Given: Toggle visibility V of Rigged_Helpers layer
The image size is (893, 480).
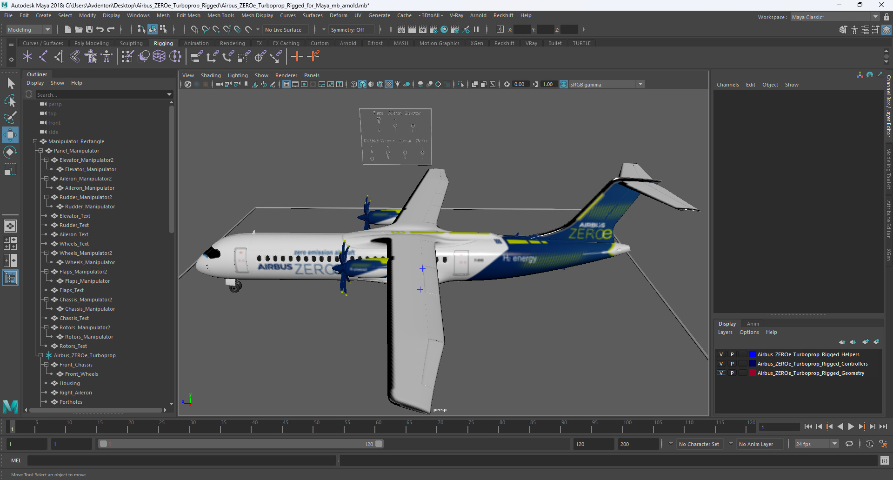Looking at the screenshot, I should pyautogui.click(x=721, y=354).
